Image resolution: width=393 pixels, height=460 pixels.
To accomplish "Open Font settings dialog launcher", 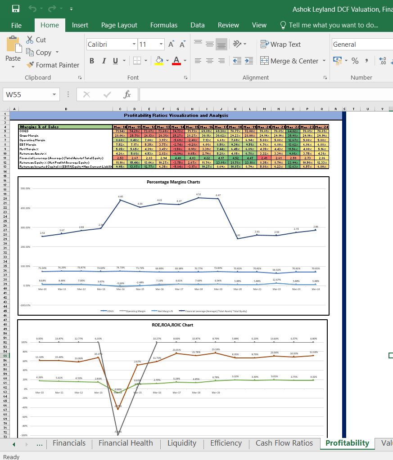I will click(x=185, y=78).
